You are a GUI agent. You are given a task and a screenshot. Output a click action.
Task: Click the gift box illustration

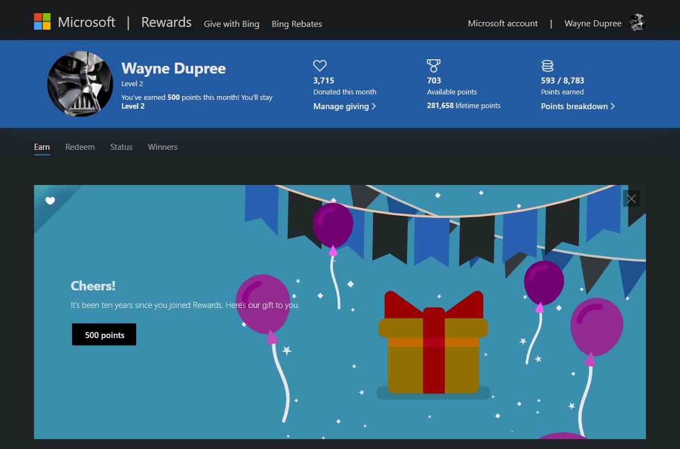[x=433, y=343]
